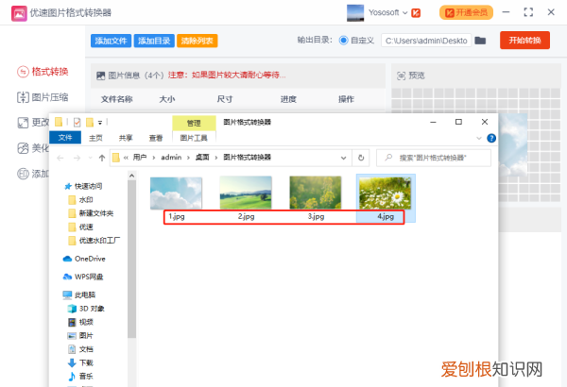Click admin in the address breadcrumb
The image size is (567, 387).
click(x=171, y=158)
